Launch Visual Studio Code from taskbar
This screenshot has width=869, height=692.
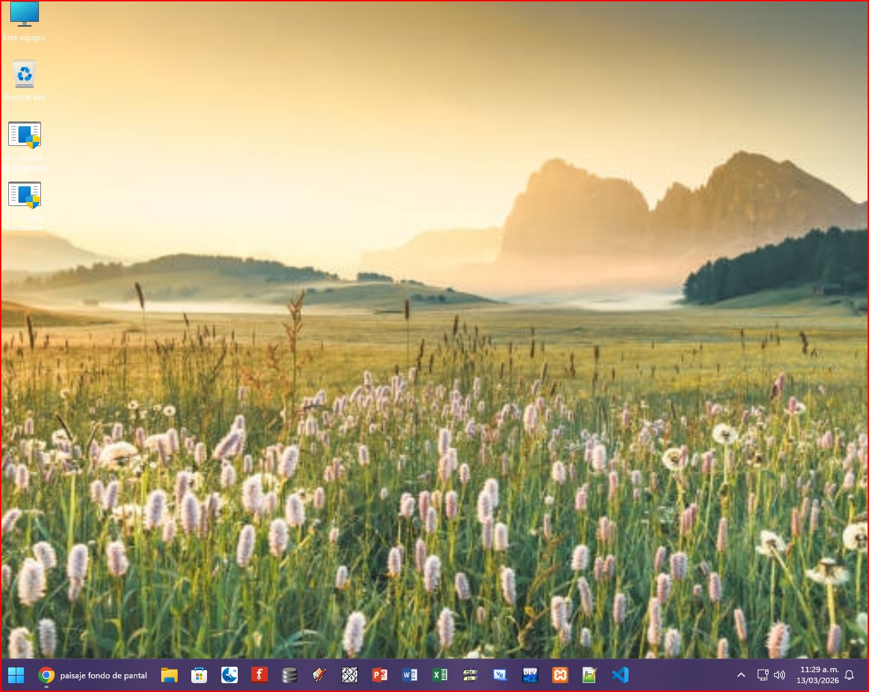[x=620, y=676]
